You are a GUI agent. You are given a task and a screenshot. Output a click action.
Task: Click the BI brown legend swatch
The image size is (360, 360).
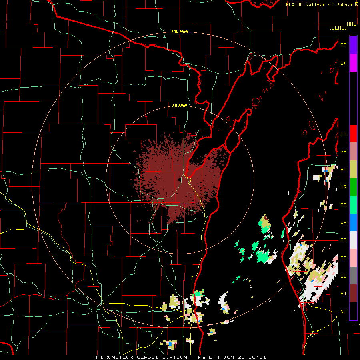coord(353,294)
